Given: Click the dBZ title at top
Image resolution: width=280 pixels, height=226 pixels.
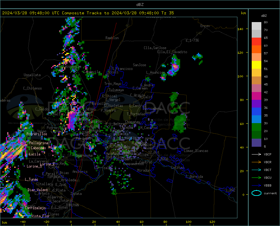Looking at the screenshot, I should [140, 5].
